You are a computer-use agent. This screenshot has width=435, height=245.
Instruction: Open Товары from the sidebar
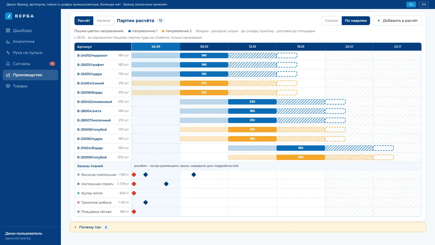(30, 86)
